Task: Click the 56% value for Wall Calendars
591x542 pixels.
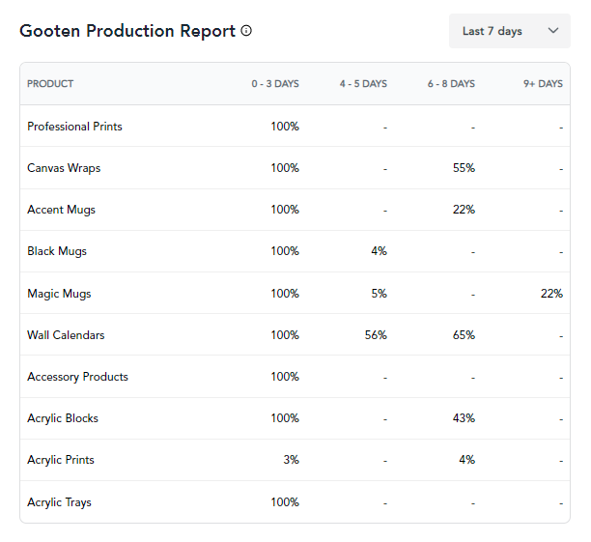Action: 376,335
